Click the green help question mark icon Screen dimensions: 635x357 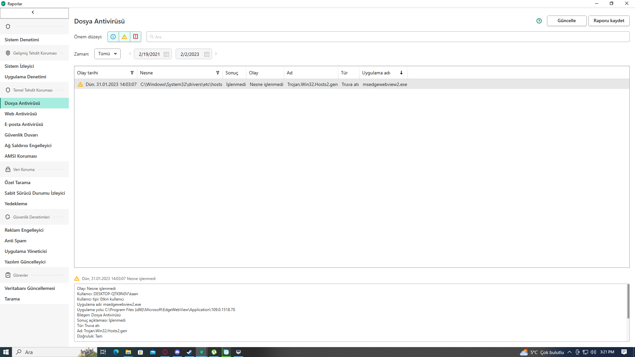pyautogui.click(x=539, y=21)
